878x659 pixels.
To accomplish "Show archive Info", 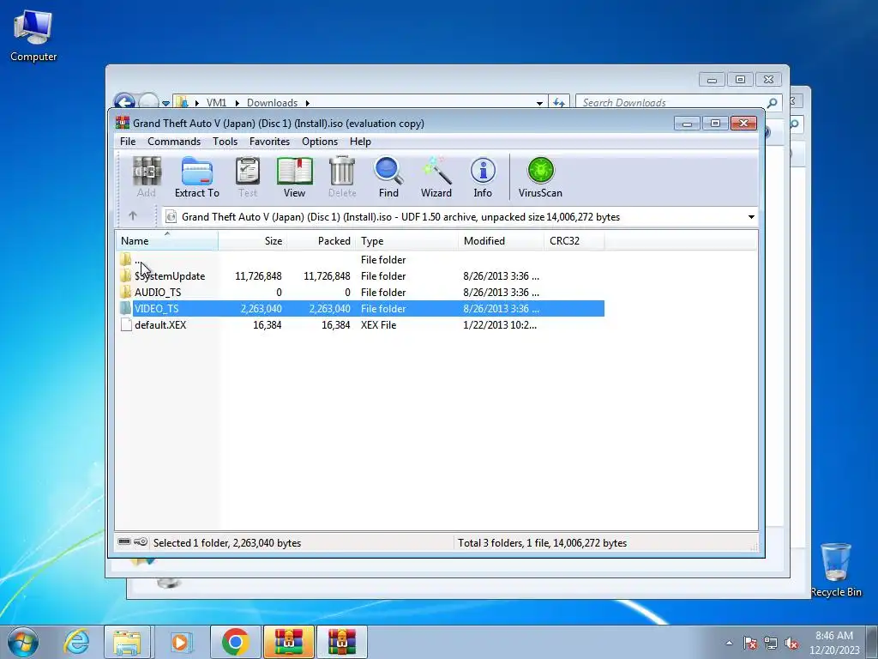I will 483,177.
